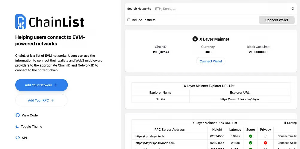Click the Privacy column header
This screenshot has height=149, width=300.
(265, 130)
